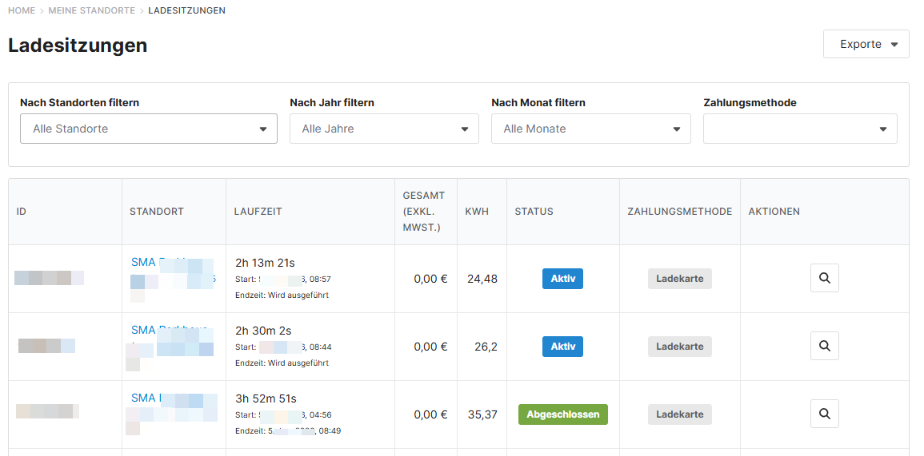Open details for the 2h 13m 21s session
Viewport: 924px width, 456px height.
tap(824, 279)
